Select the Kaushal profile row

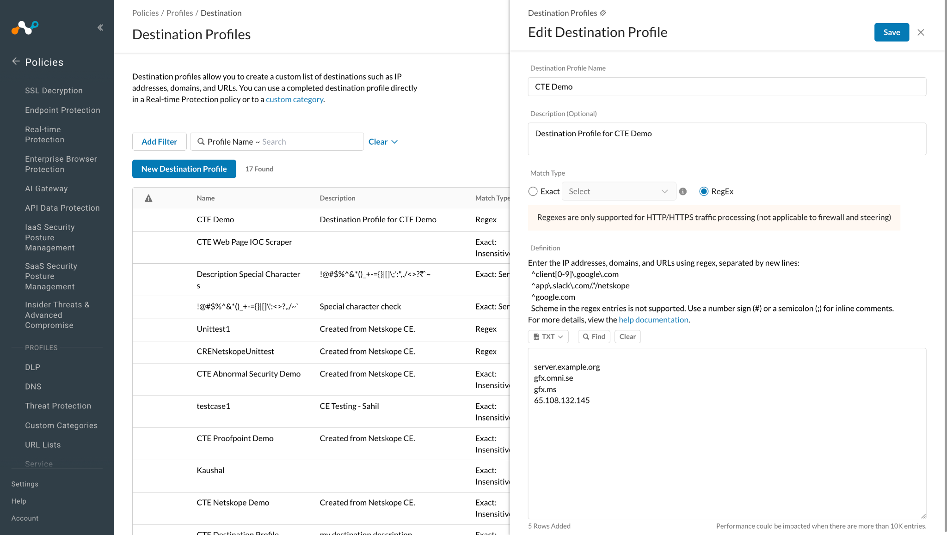(x=321, y=476)
